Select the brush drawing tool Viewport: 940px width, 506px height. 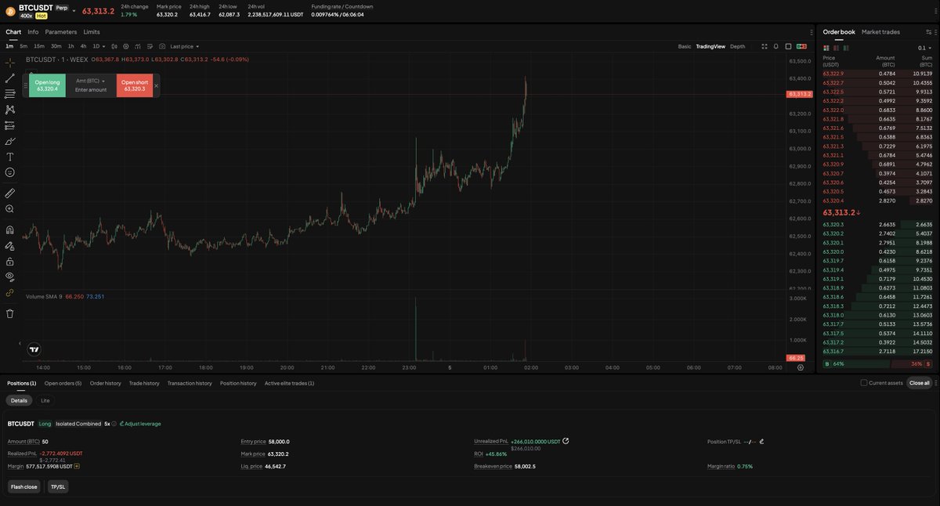tap(9, 141)
